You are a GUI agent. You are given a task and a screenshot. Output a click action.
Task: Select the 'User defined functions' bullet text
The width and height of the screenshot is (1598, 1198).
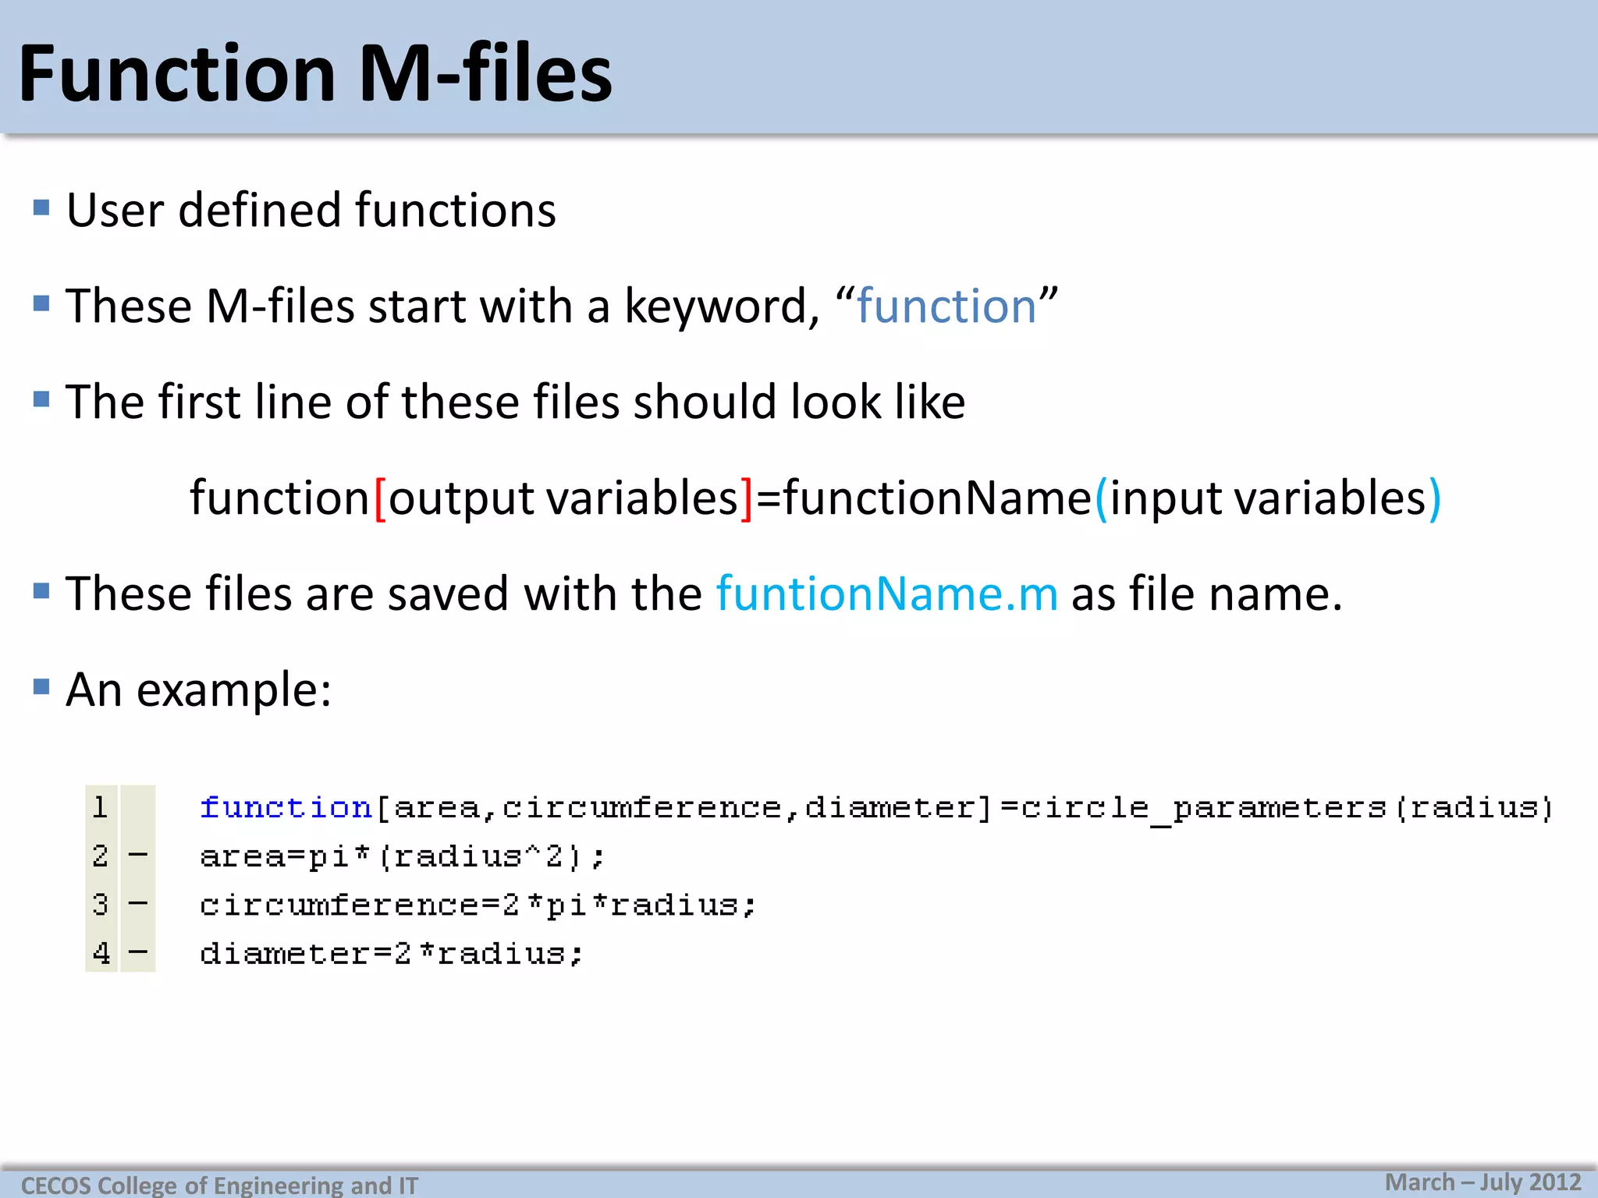point(311,210)
